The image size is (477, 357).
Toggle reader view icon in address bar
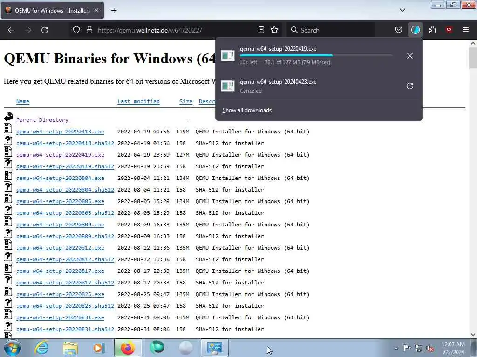[x=261, y=30]
